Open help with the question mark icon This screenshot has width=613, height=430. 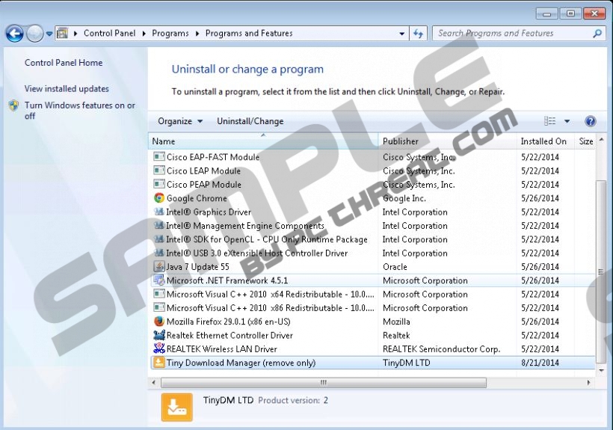(x=590, y=121)
